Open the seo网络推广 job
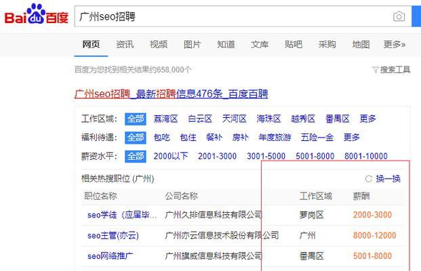 110,256
